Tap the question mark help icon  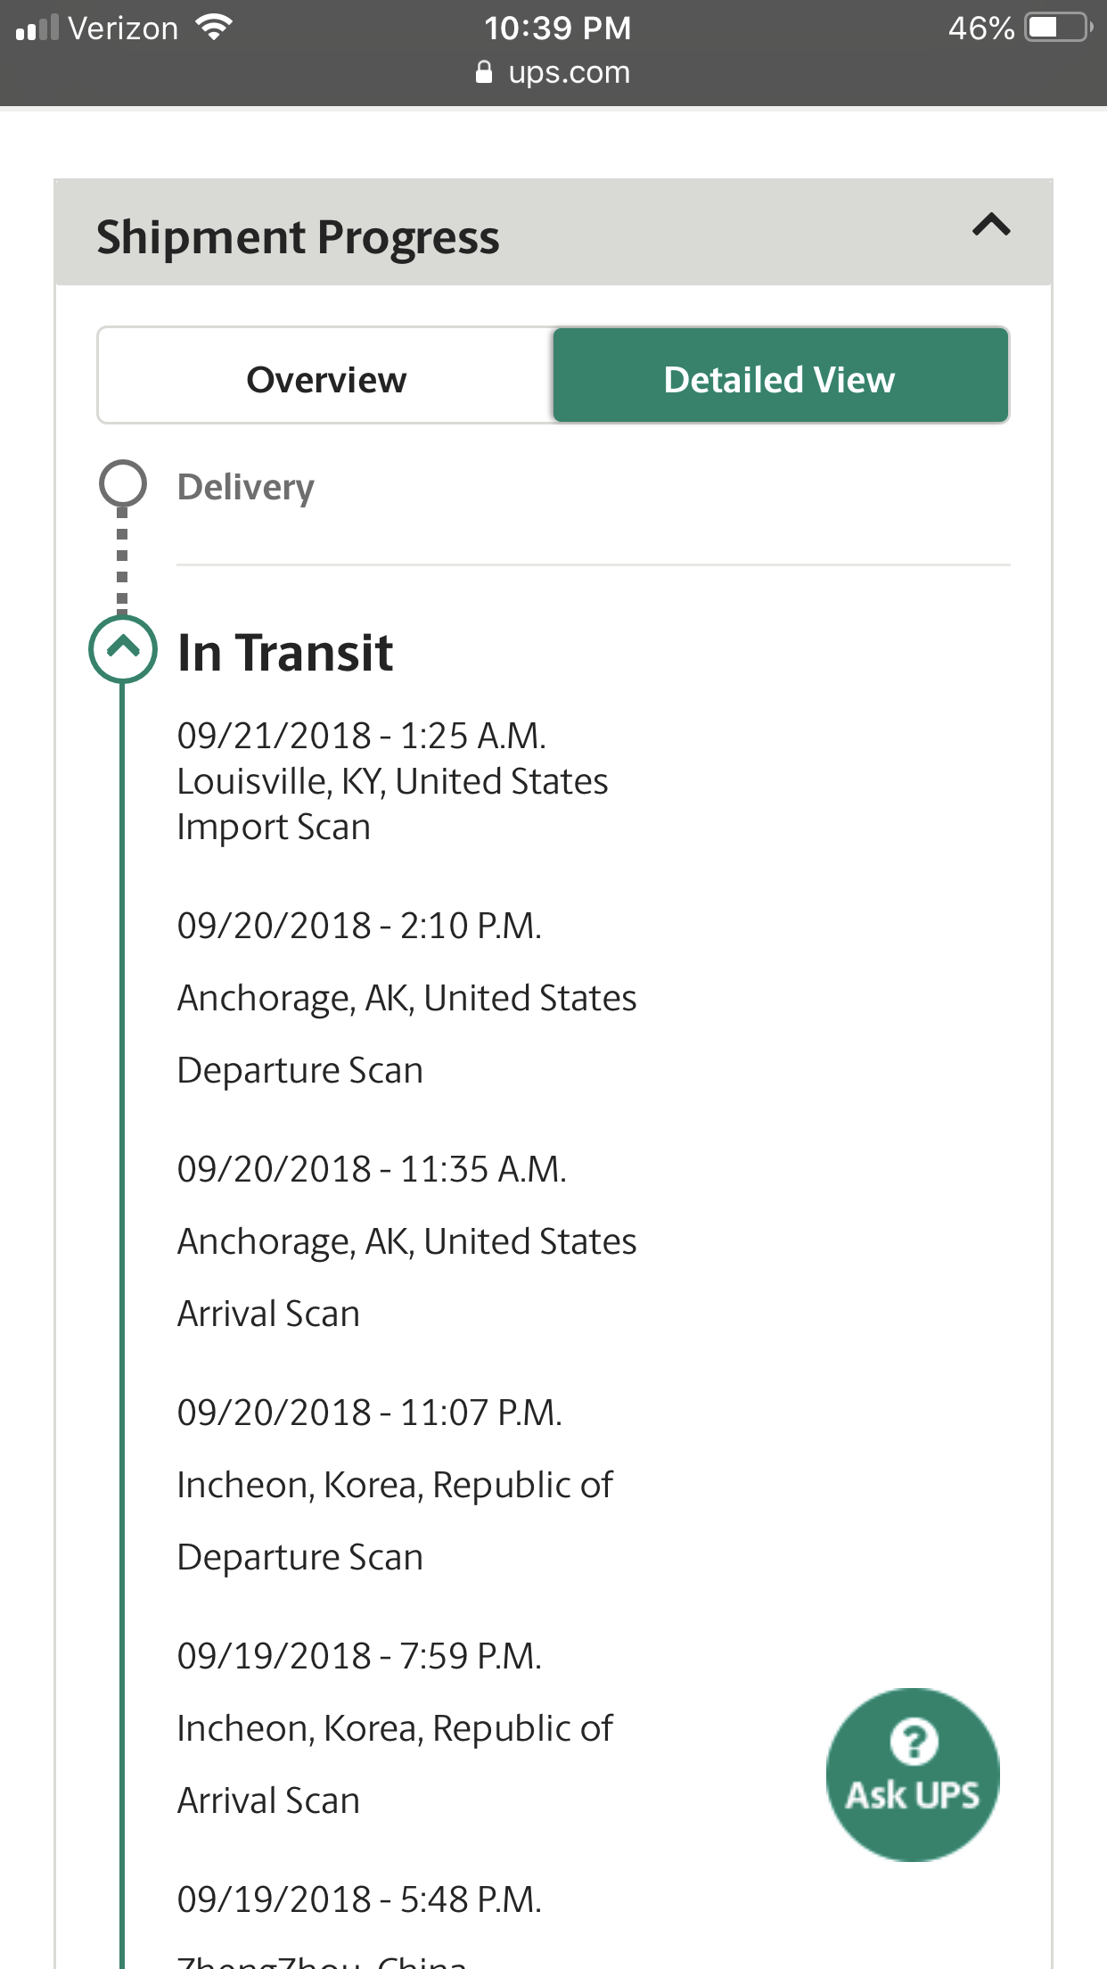coord(914,1742)
